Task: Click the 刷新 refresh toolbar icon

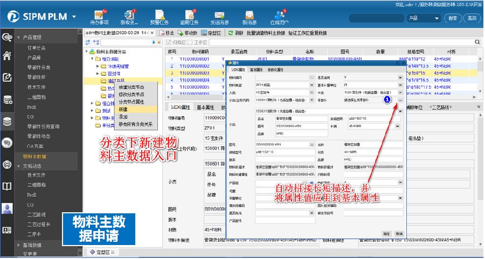Action: click(x=231, y=33)
